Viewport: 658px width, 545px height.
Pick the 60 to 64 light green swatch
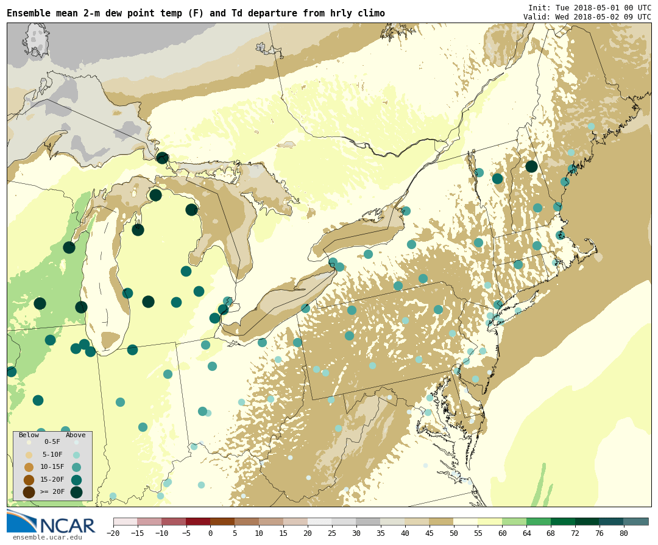514,521
